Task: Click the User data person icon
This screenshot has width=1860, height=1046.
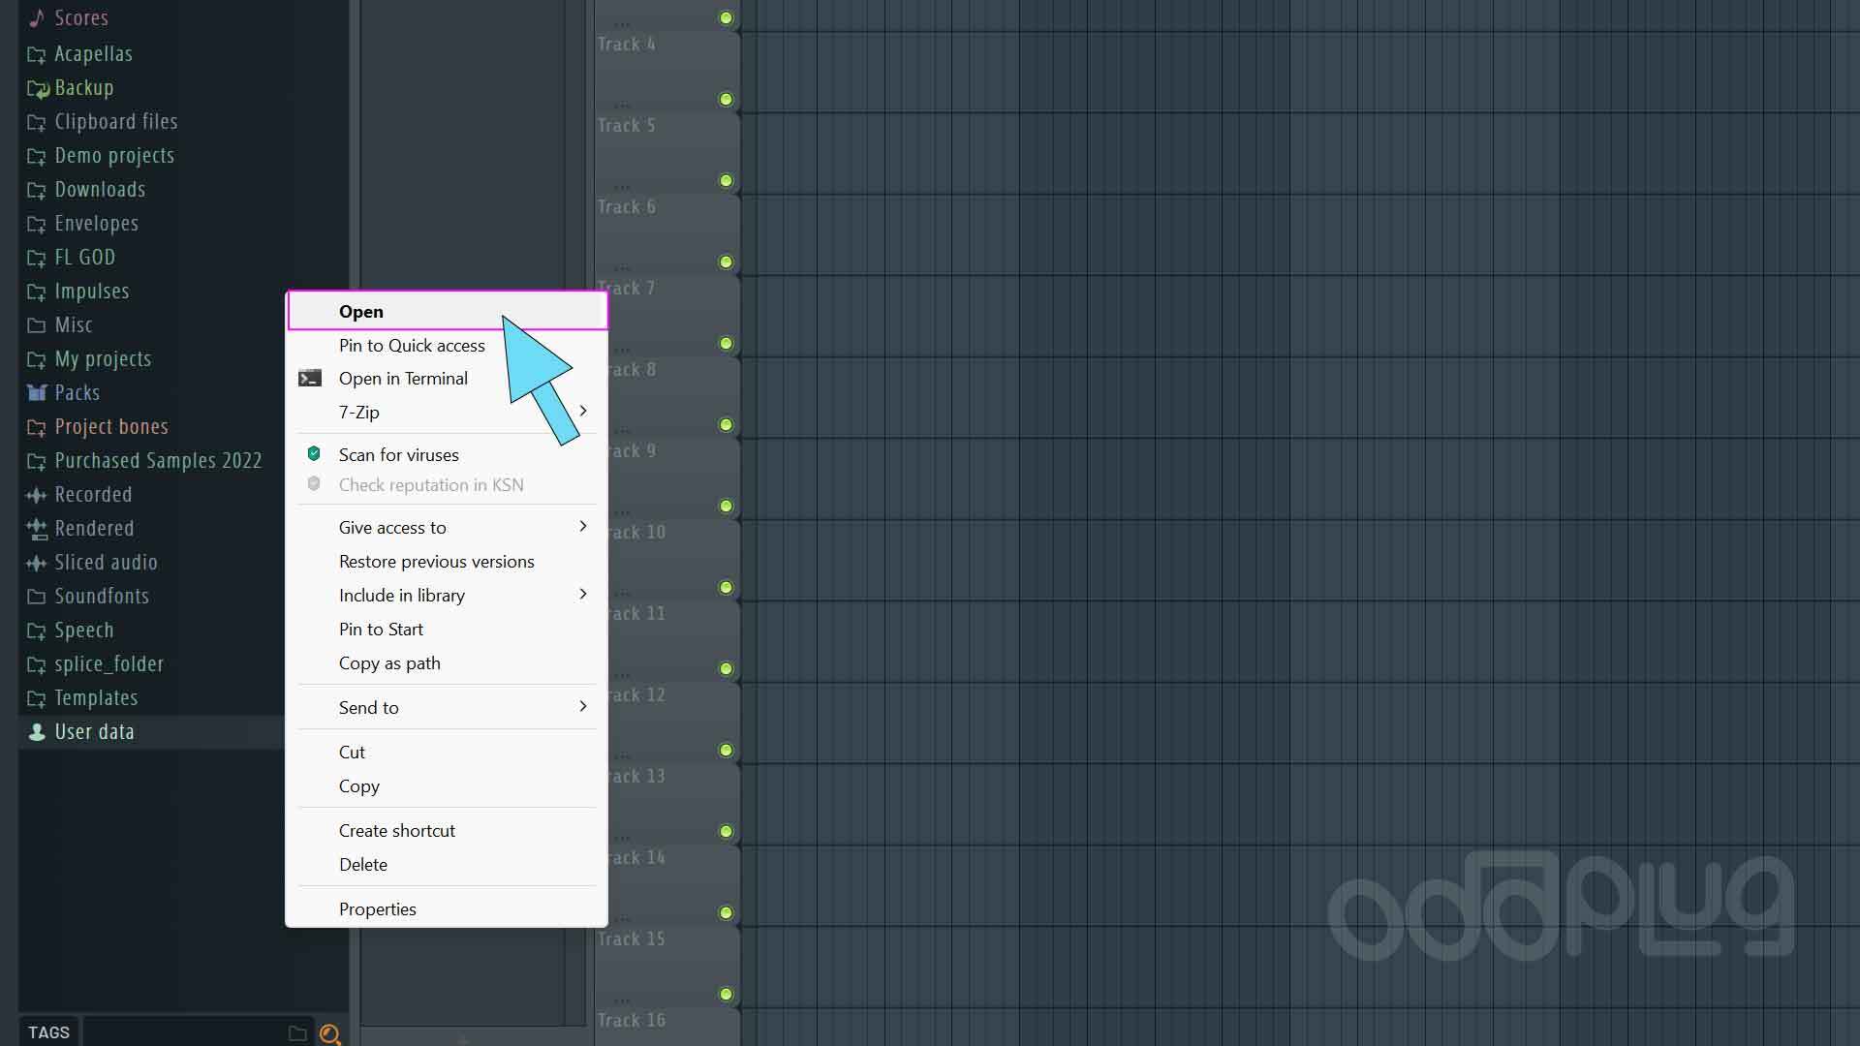Action: 37,732
